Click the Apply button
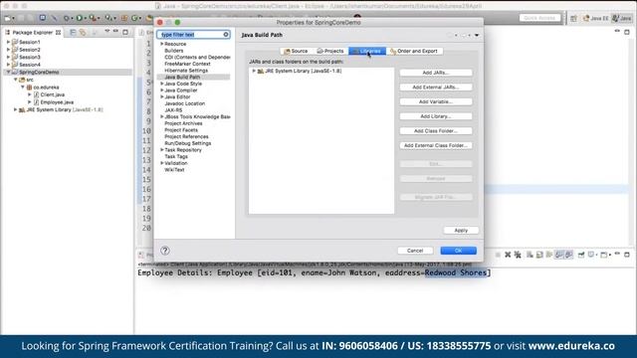Viewport: 637px width, 358px height. pyautogui.click(x=461, y=230)
